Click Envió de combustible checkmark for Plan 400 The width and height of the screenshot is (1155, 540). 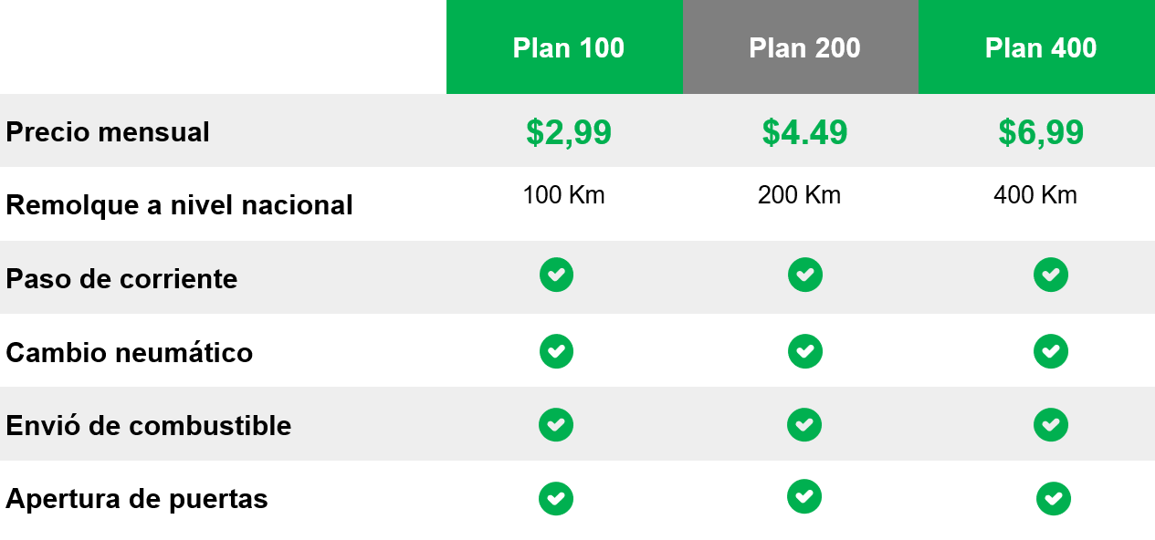pos(1051,424)
